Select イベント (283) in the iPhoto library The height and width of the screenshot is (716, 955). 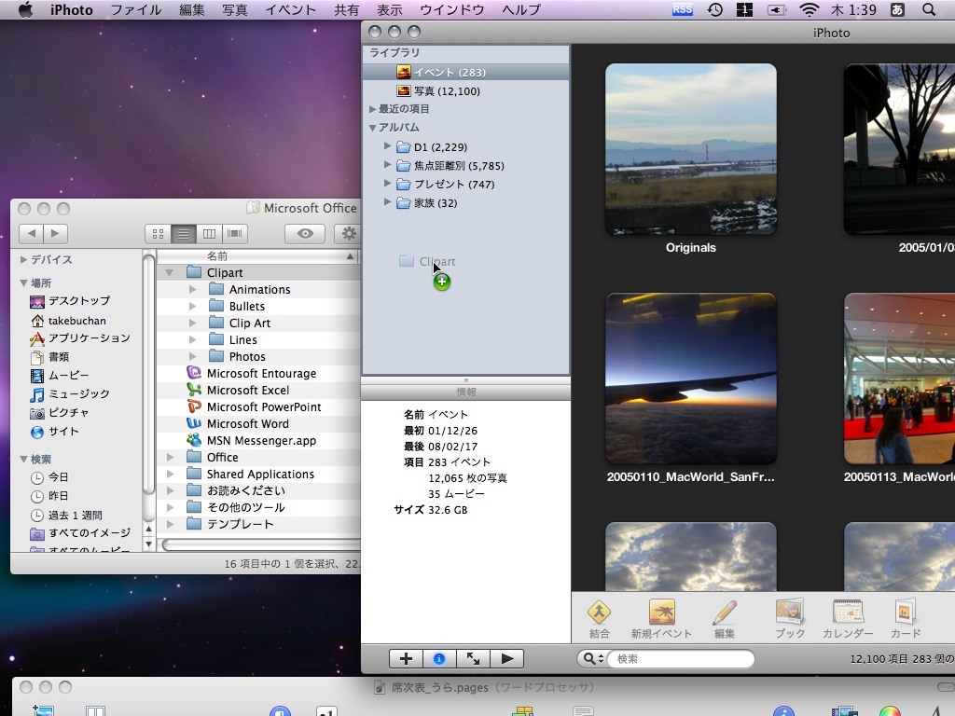[466, 73]
